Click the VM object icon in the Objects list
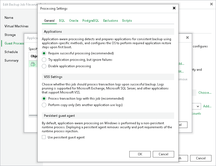 [33, 63]
